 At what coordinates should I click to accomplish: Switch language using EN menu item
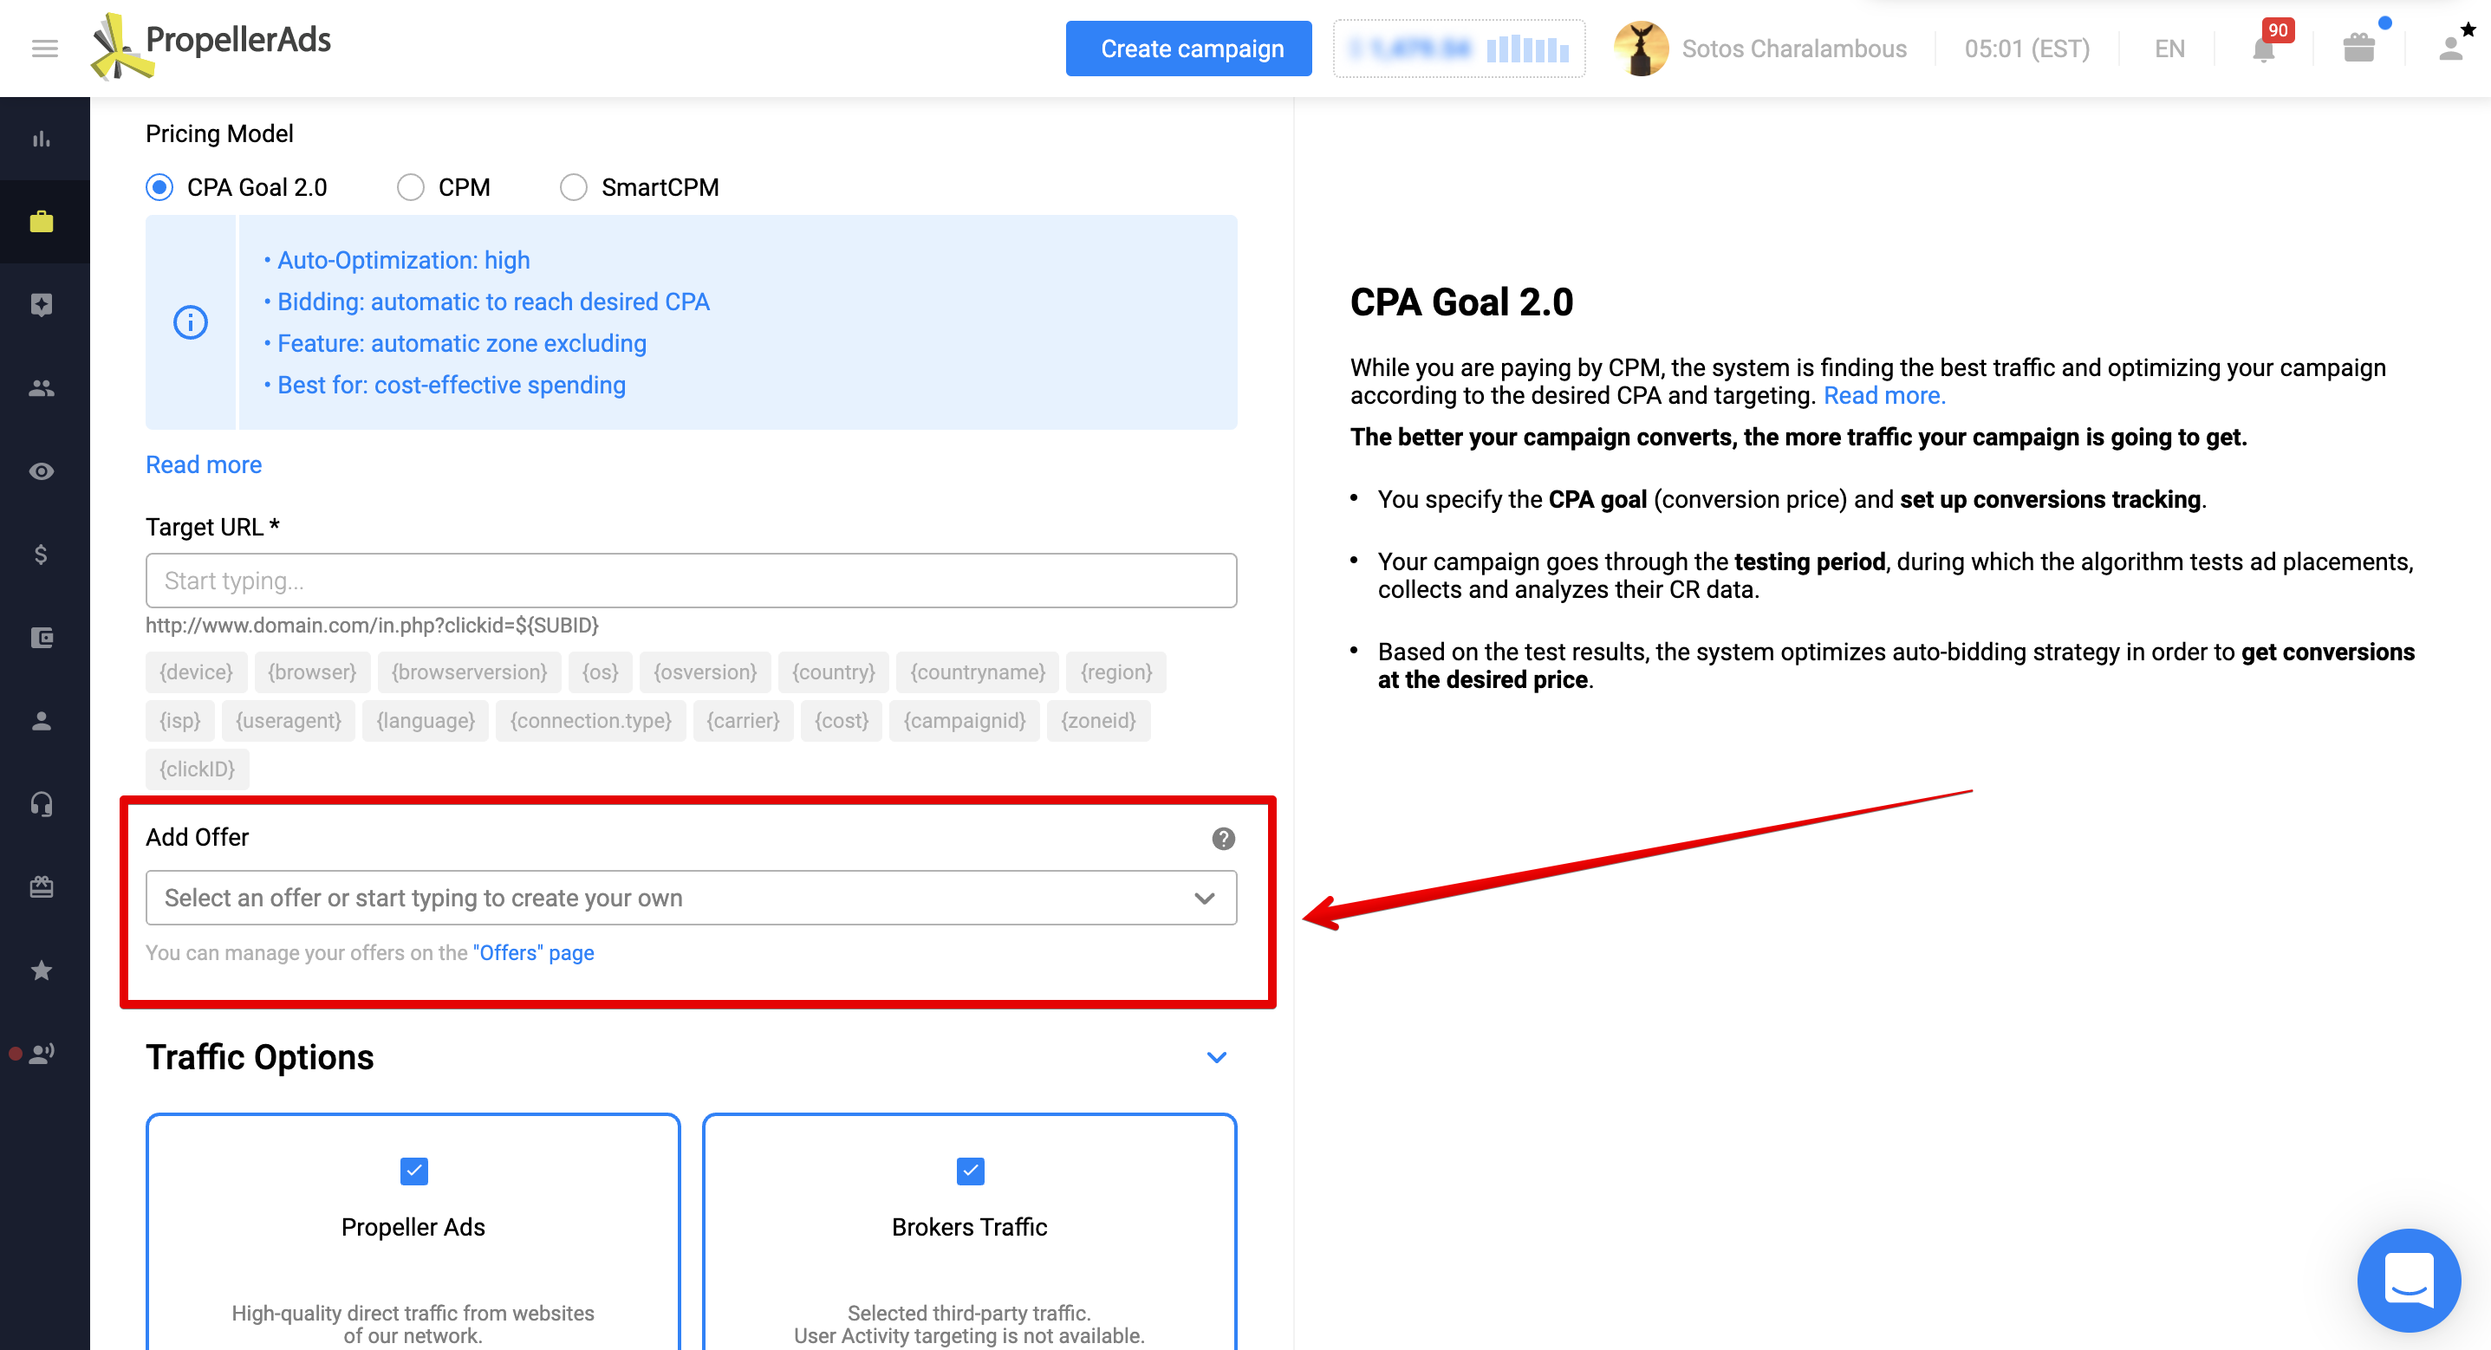tap(2167, 49)
